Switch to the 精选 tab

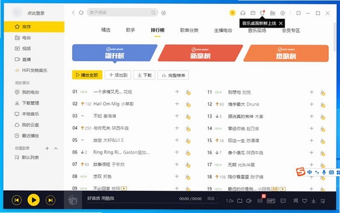(106, 30)
